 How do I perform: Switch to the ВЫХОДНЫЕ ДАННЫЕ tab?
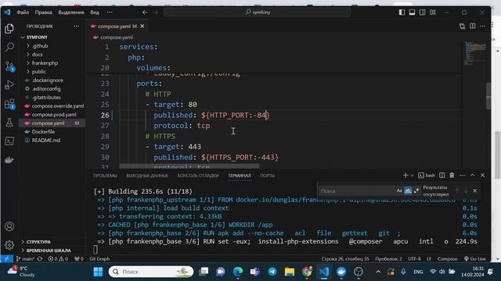[x=147, y=176]
